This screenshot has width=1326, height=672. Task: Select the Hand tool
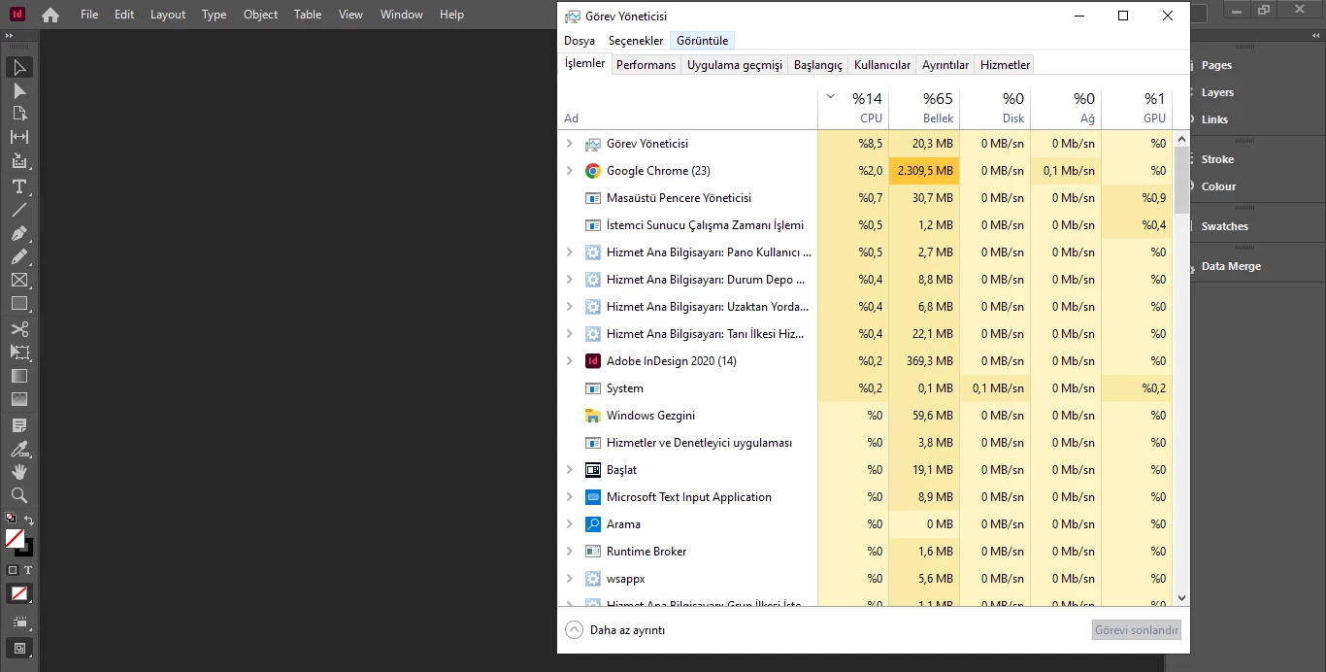coord(19,472)
